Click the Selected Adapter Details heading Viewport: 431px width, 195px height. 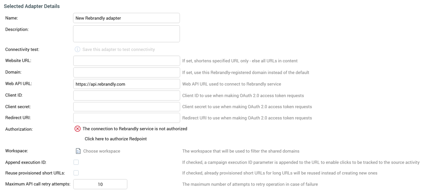coord(32,6)
